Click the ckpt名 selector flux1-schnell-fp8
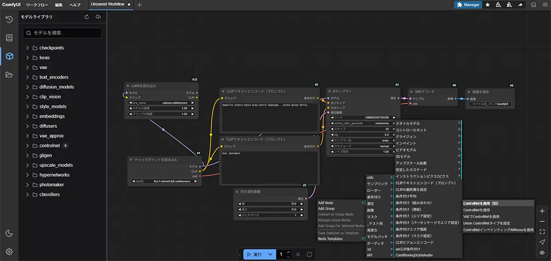Screen dimensions: 551x261 click(x=166, y=182)
